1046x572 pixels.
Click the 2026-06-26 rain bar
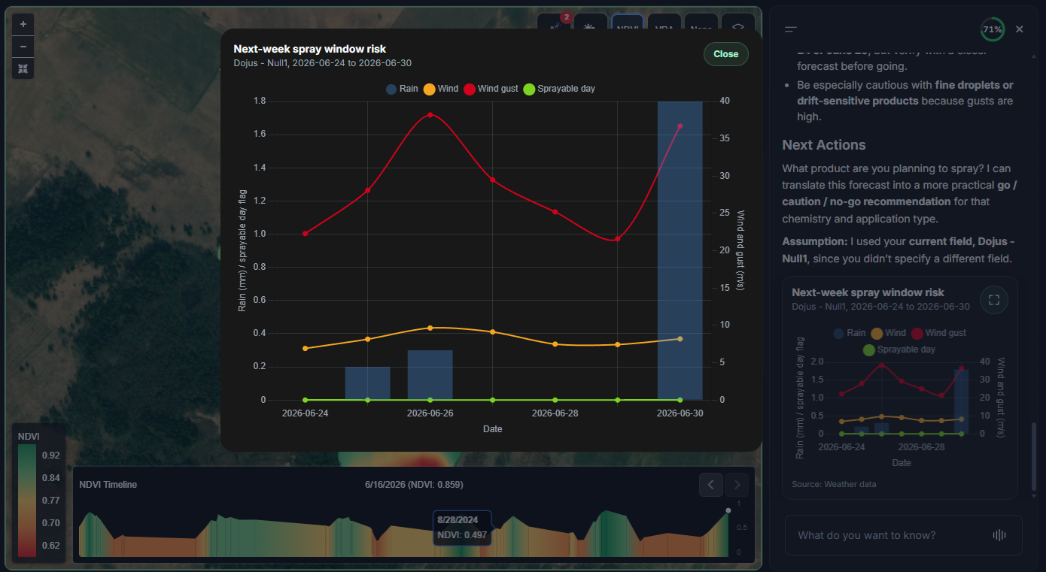pyautogui.click(x=430, y=375)
